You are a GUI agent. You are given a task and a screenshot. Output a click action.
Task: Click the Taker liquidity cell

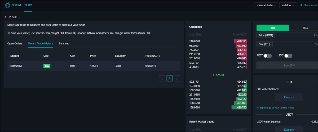[x=118, y=66]
